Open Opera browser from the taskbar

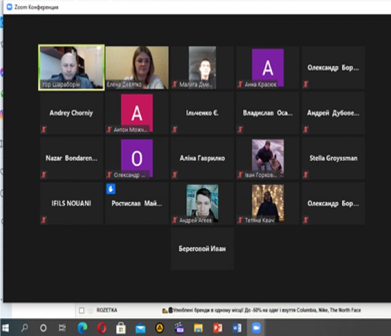tap(101, 328)
